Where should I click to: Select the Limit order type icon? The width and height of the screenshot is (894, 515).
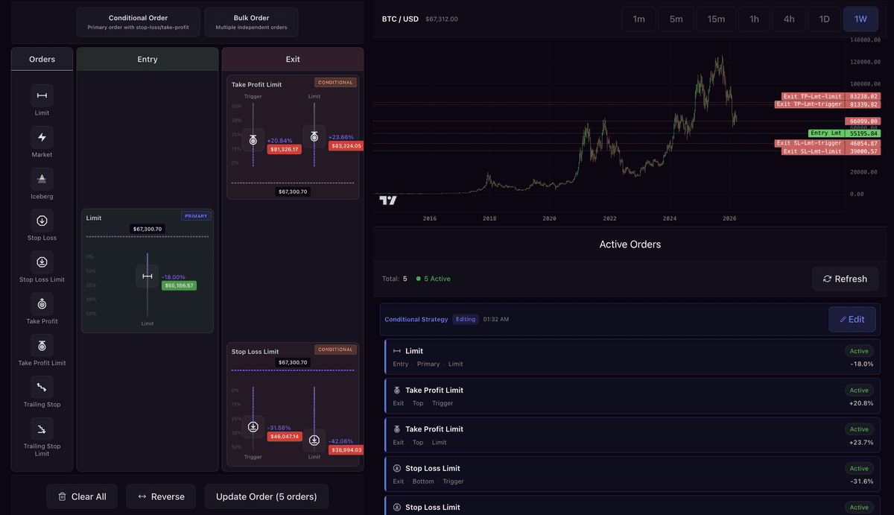[x=42, y=95]
